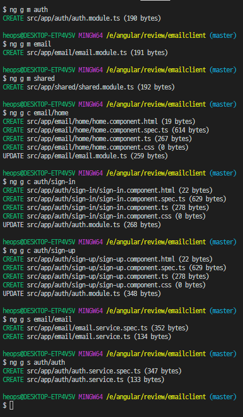Click the 'ng g s auth/auth' command
The image size is (243, 417).
pos(37,363)
